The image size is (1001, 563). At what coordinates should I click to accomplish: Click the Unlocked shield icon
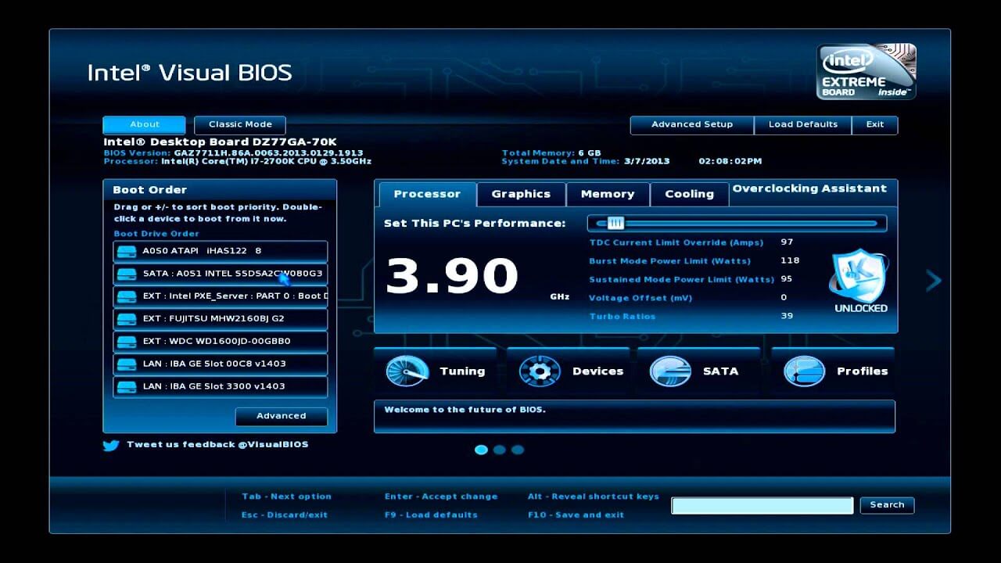(860, 275)
